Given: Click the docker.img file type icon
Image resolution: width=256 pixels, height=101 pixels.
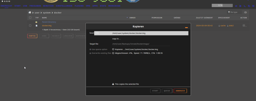Looking at the screenshot, I should tap(37, 26).
